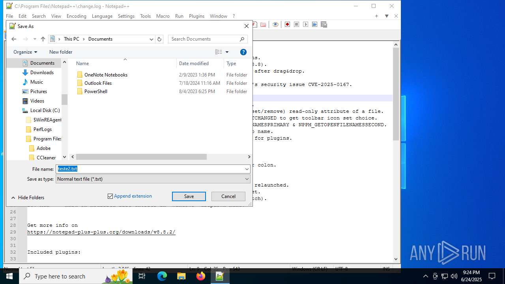Click the Playback macro icon
Viewport: 505px width, 284px height.
[x=306, y=24]
